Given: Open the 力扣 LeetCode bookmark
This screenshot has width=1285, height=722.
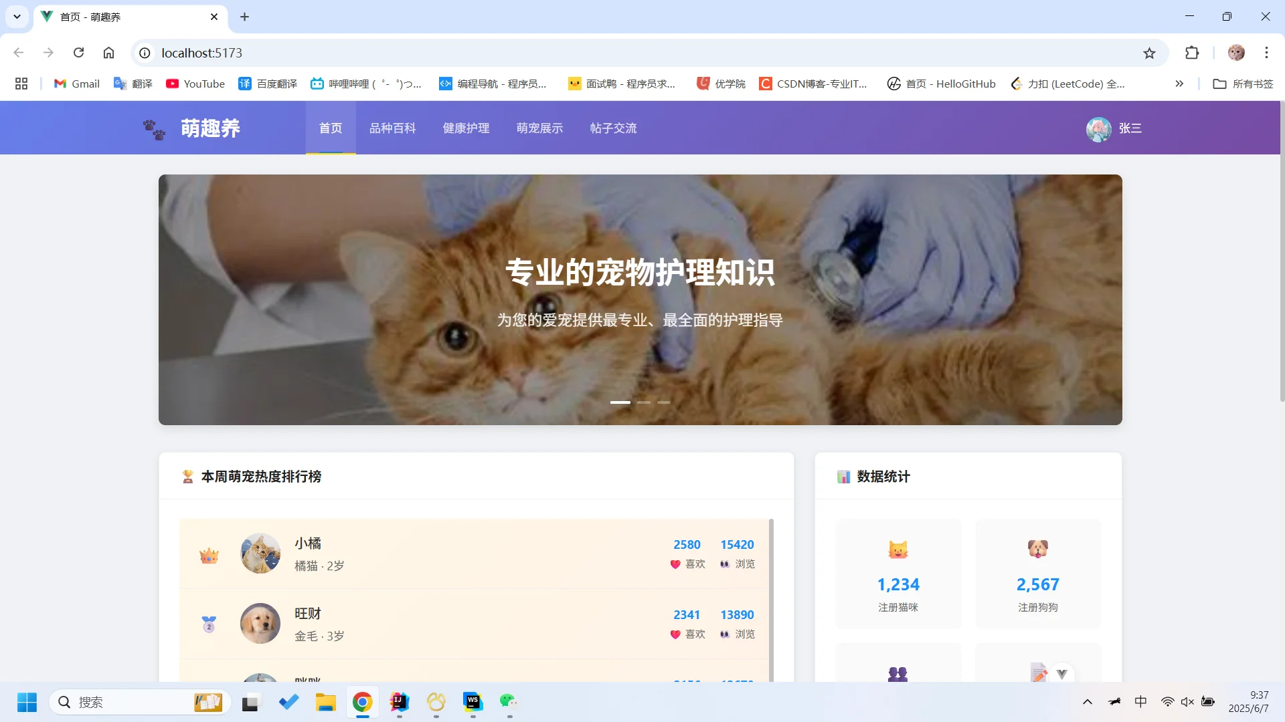Looking at the screenshot, I should [1067, 84].
